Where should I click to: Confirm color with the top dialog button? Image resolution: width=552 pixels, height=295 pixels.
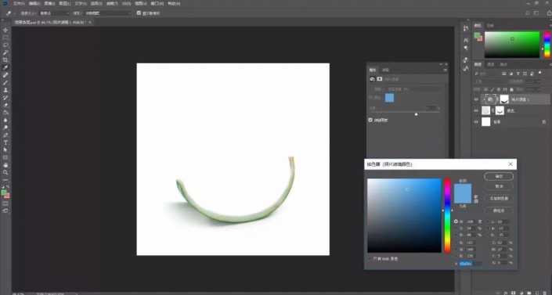[499, 176]
